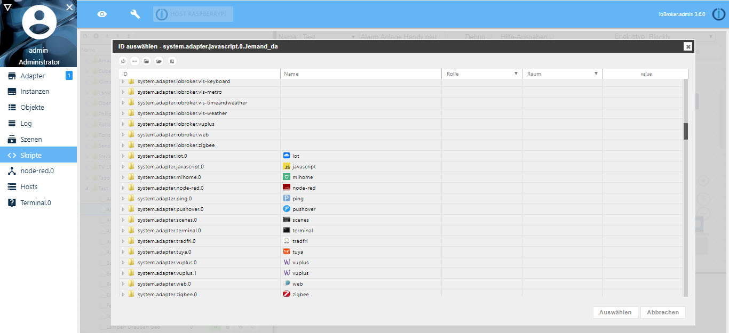Select row system.adapter.iobroker.web
This screenshot has width=729, height=333.
[x=400, y=135]
